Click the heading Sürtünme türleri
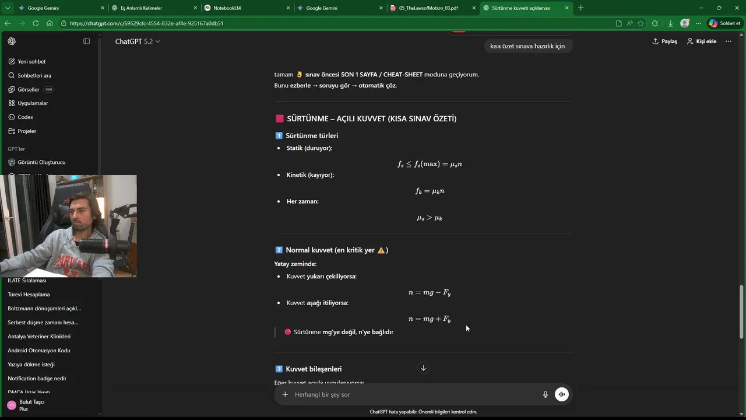 point(312,136)
